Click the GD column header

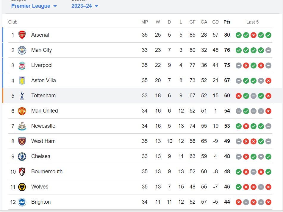pos(215,22)
